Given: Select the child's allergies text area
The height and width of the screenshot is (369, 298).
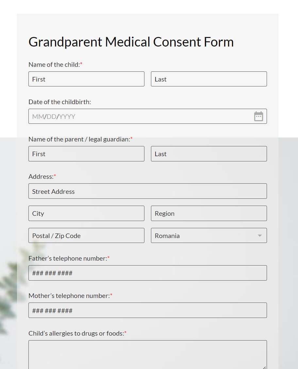Looking at the screenshot, I should 147,354.
